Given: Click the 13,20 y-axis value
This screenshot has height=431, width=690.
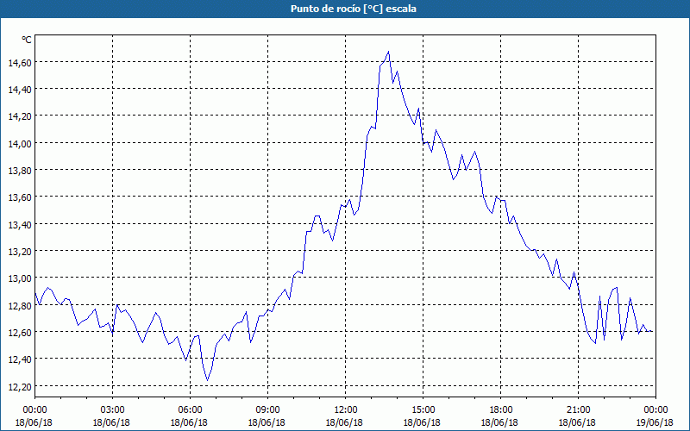Looking at the screenshot, I should click(20, 252).
